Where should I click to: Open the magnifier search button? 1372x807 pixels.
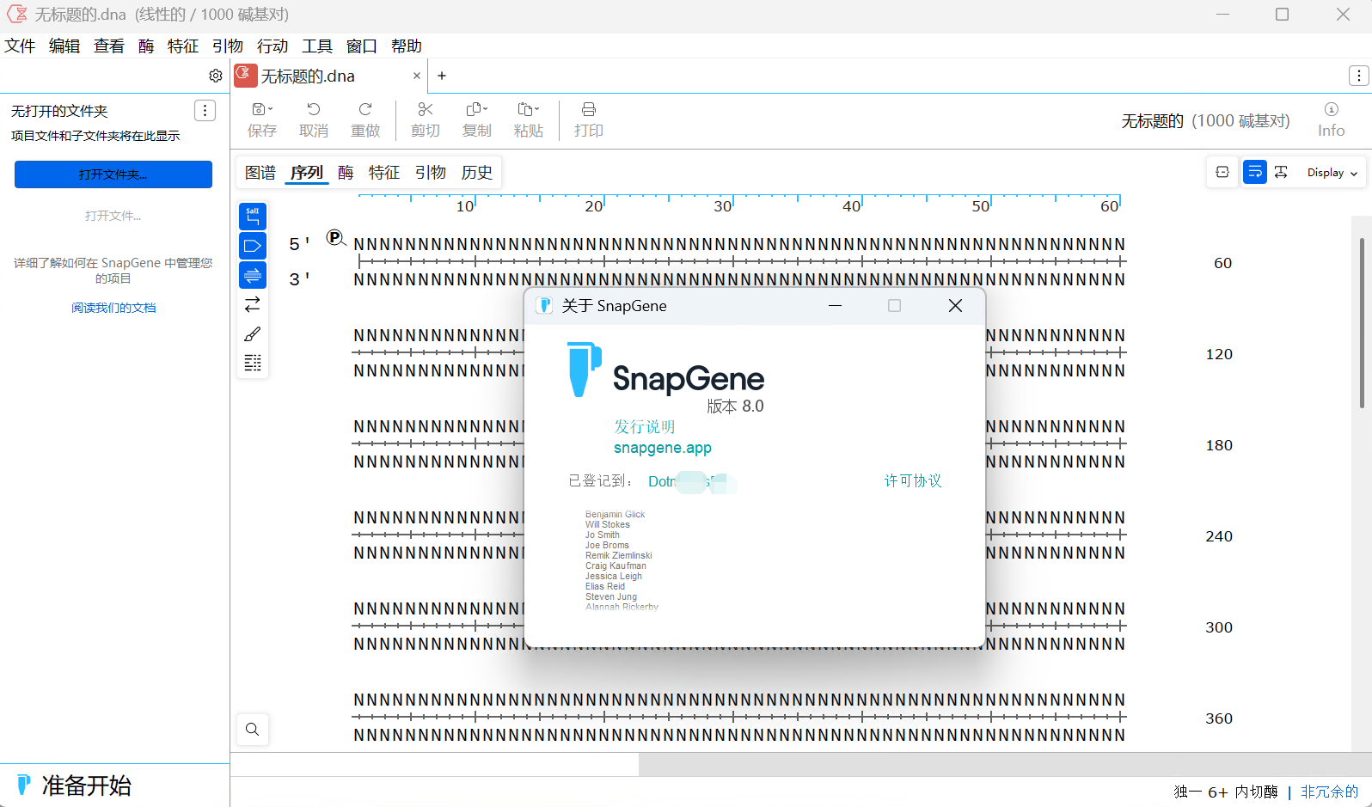(x=253, y=730)
